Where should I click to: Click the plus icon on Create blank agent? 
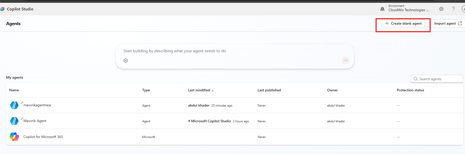tap(387, 23)
